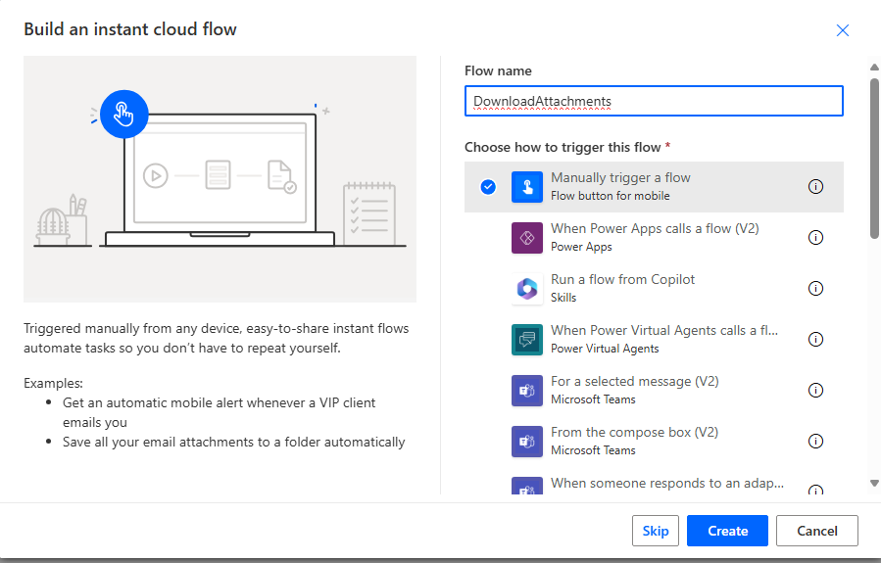Close the Build an instant cloud flow dialog
The width and height of the screenshot is (881, 563).
pos(842,30)
